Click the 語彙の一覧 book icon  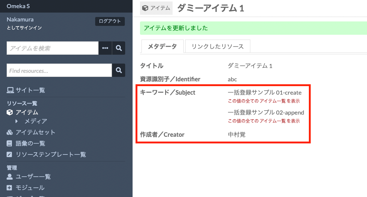point(9,143)
